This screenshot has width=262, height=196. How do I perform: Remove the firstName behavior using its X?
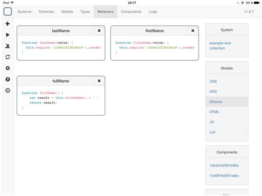coord(193,31)
